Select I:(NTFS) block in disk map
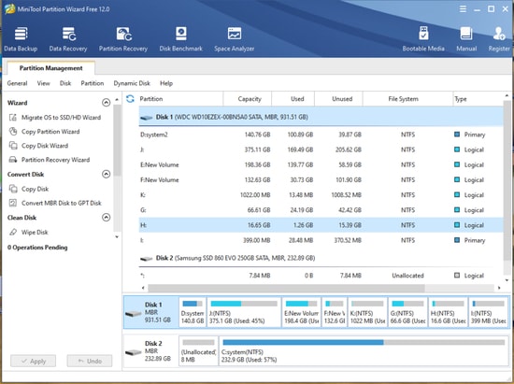This screenshot has width=514, height=384. pyautogui.click(x=489, y=312)
